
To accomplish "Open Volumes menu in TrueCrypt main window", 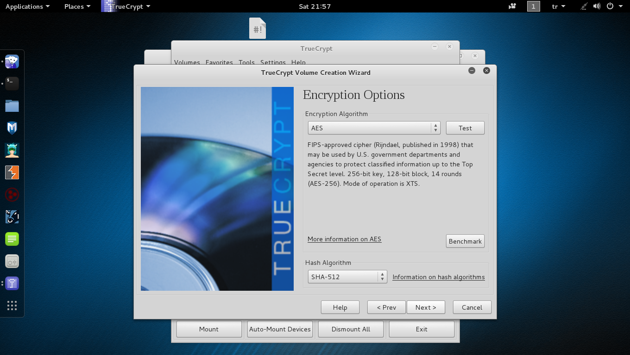I will click(x=187, y=62).
